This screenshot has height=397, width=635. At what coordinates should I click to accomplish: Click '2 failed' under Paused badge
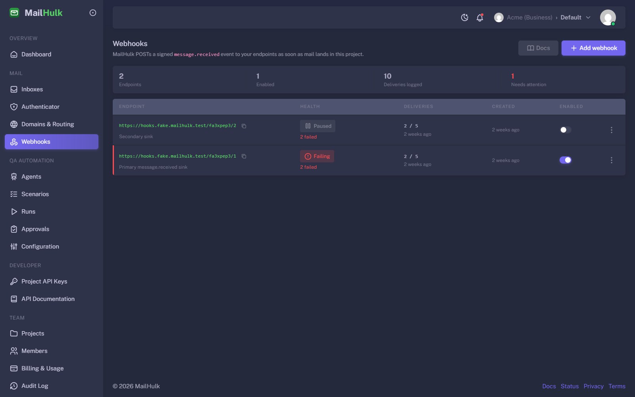click(x=308, y=137)
